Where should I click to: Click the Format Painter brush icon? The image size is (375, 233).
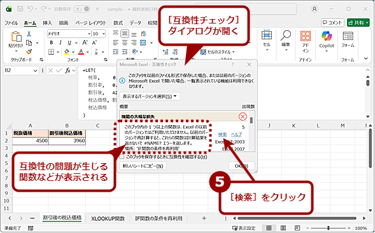pyautogui.click(x=29, y=51)
